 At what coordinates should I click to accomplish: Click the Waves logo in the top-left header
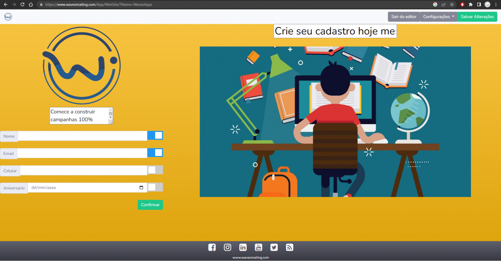[8, 17]
